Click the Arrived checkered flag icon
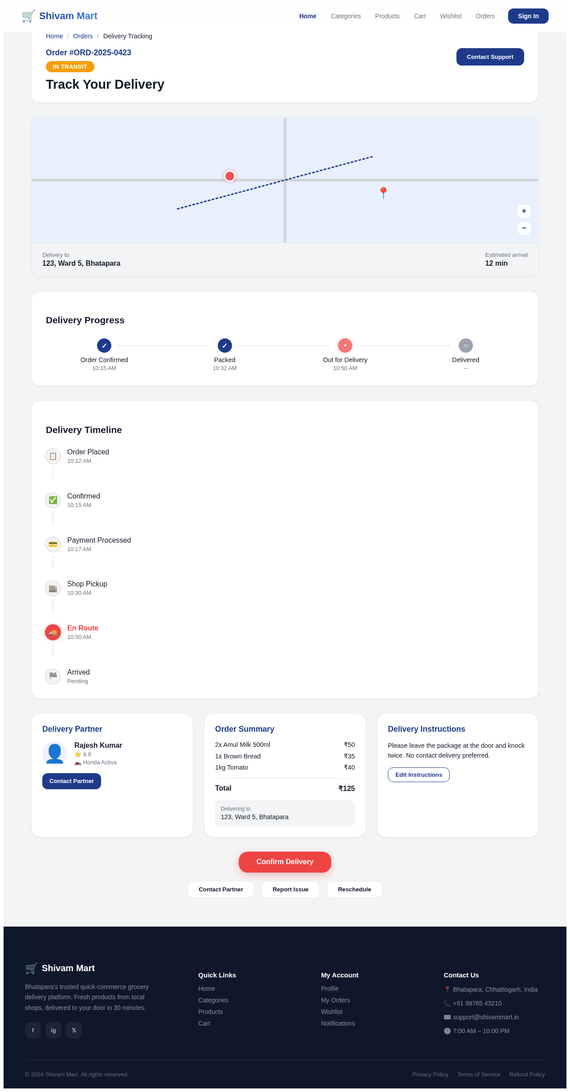Screen dimensions: 570x1092 [53, 676]
